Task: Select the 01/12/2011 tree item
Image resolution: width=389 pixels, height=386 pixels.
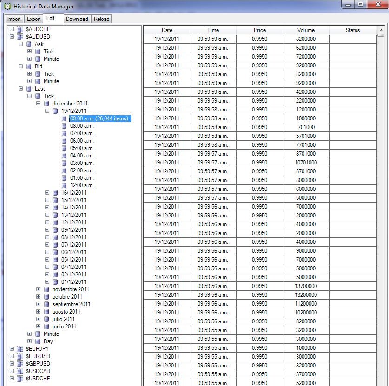Action: pos(74,282)
